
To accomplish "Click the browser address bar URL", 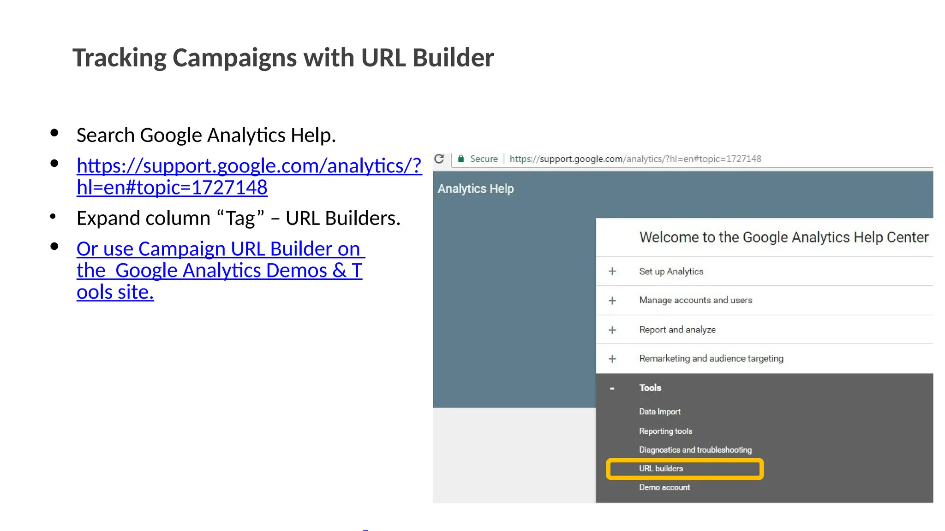I will click(635, 159).
